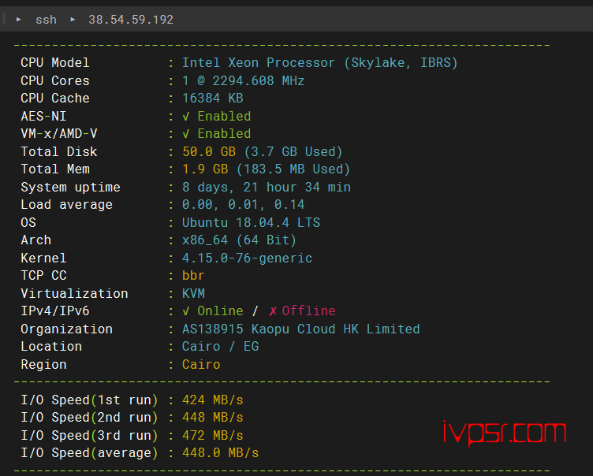Click the Total Disk label

coord(59,151)
